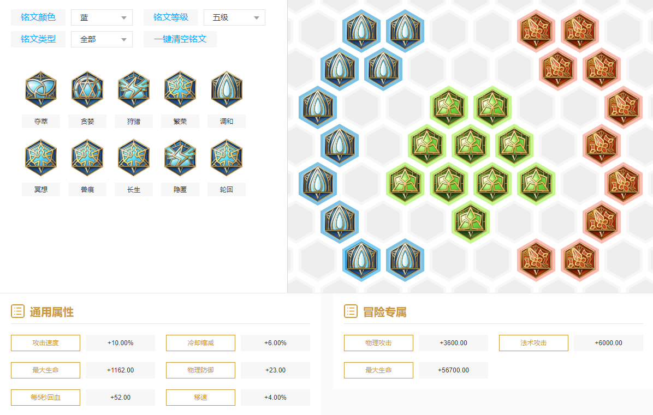Expand the 铭文等级 dropdown showing 五级
This screenshot has height=415, width=653.
[234, 17]
